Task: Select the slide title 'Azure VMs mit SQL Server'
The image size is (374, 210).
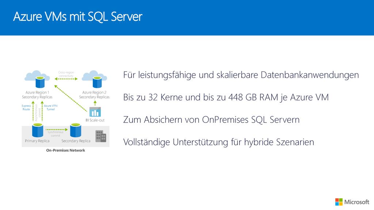Action: (78, 17)
